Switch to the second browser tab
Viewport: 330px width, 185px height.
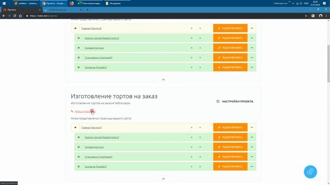[x=63, y=10]
